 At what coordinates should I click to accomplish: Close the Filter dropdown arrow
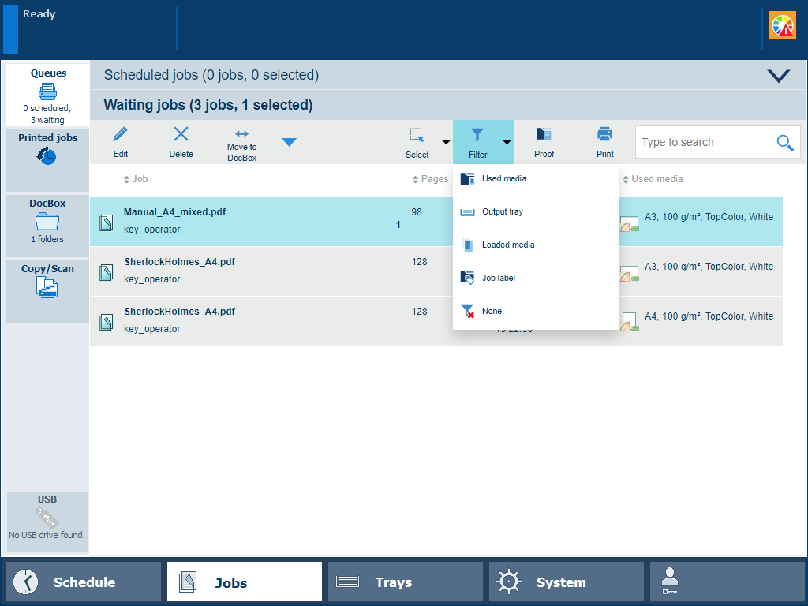(x=507, y=143)
